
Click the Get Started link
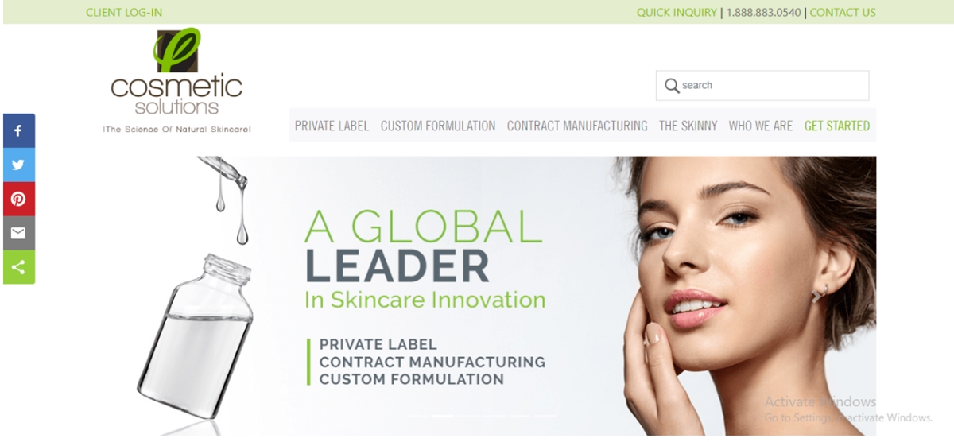(x=837, y=126)
